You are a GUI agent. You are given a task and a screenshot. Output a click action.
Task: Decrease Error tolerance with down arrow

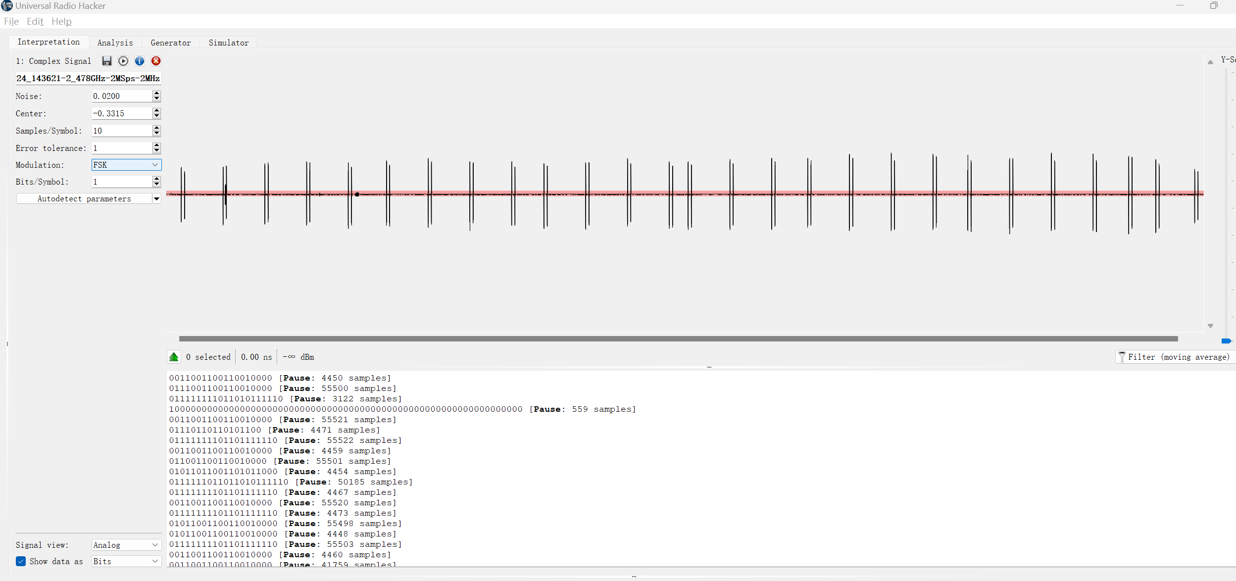(156, 151)
